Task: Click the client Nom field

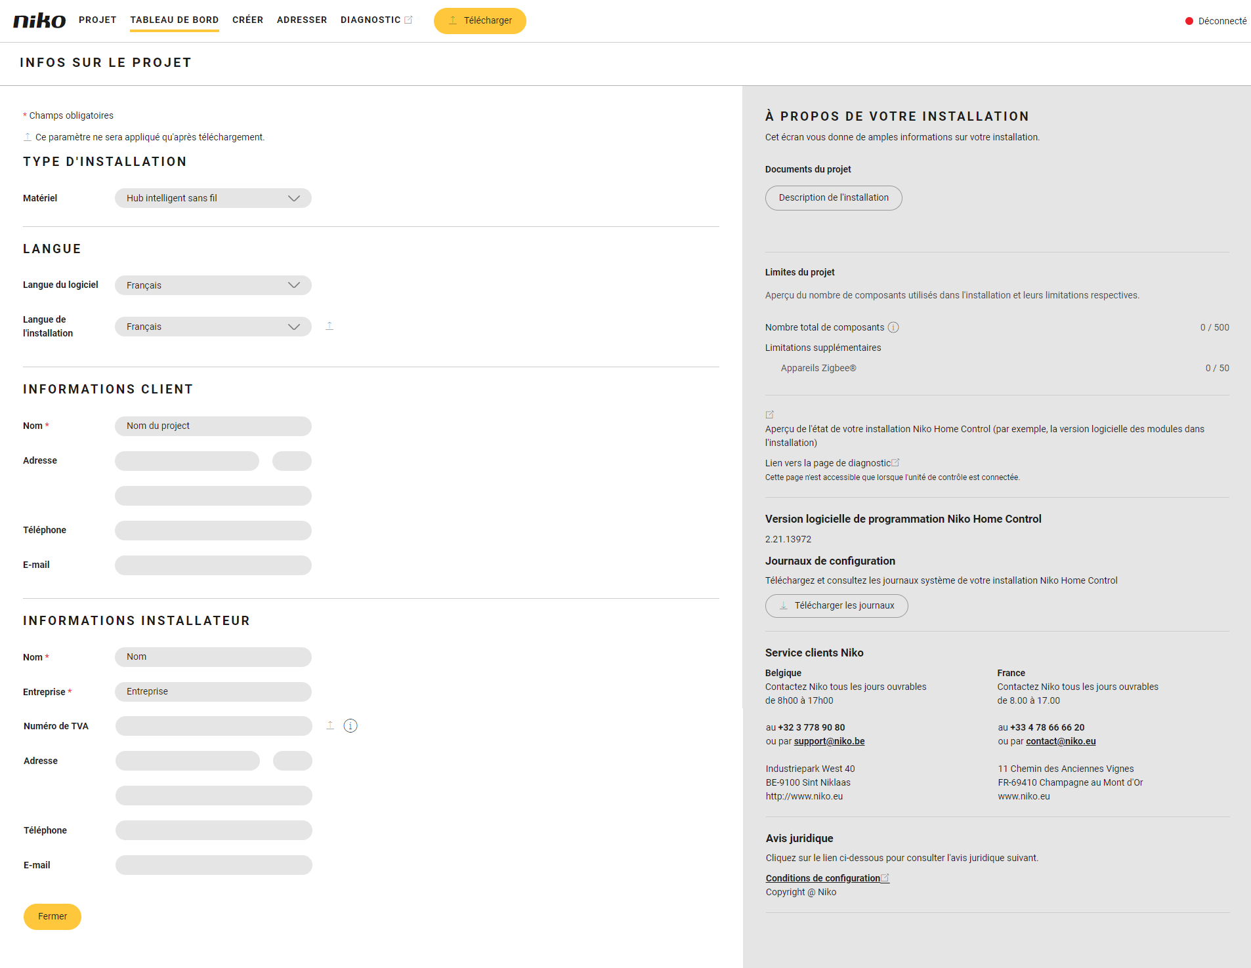Action: click(213, 426)
